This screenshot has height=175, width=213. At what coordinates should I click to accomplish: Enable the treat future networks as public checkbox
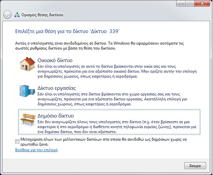pyautogui.click(x=17, y=141)
